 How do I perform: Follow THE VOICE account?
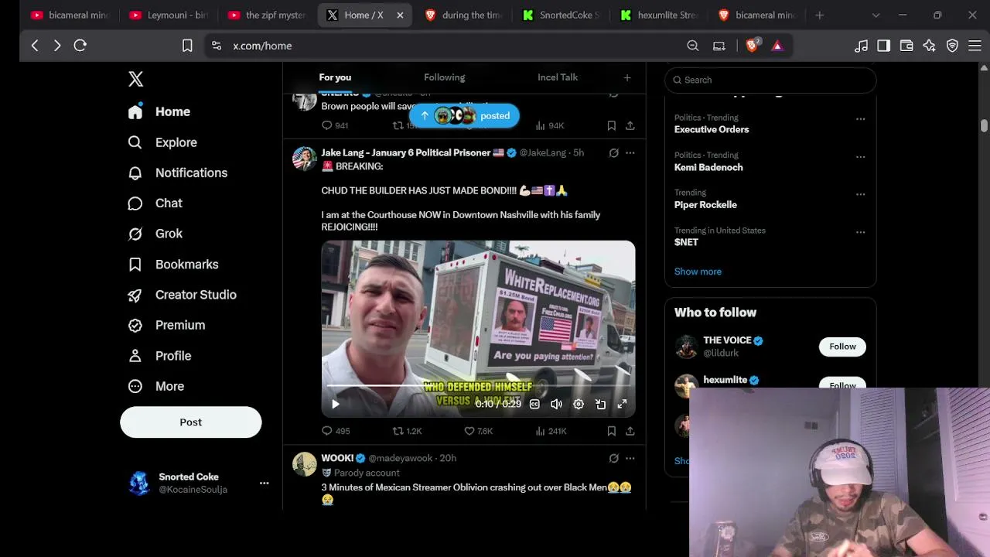pyautogui.click(x=842, y=347)
